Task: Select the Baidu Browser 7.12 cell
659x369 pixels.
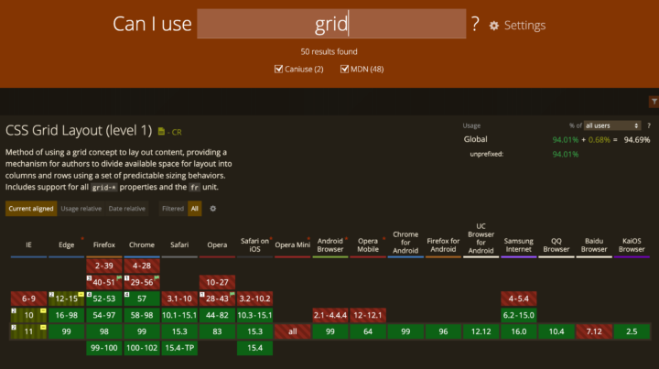Action: pos(594,331)
